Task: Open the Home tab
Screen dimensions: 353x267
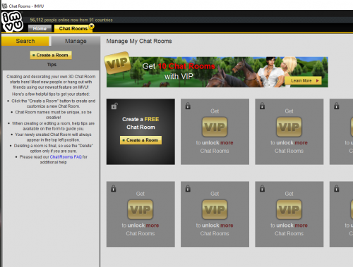Action: tap(40, 29)
